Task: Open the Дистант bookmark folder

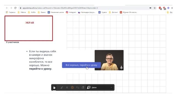Action: (113, 12)
